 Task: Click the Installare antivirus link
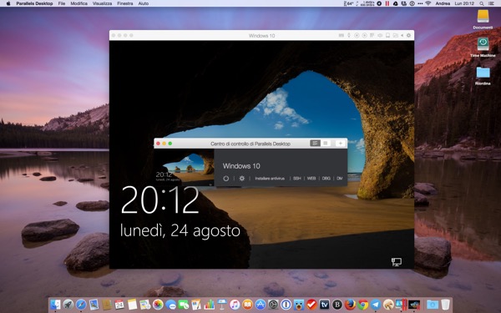click(x=270, y=179)
